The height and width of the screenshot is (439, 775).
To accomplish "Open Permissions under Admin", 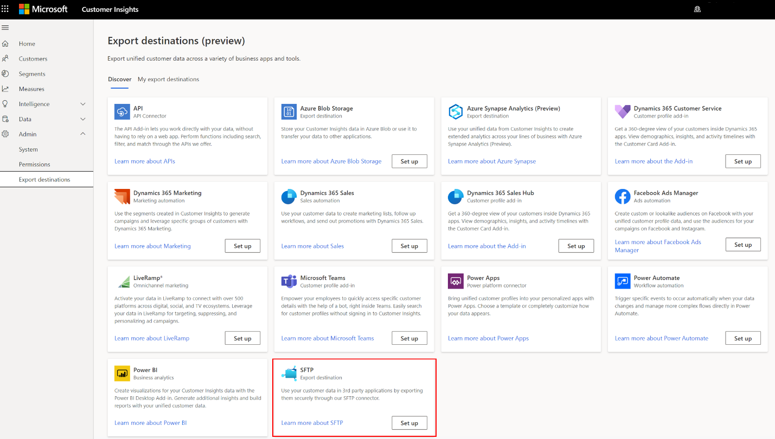I will 34,165.
